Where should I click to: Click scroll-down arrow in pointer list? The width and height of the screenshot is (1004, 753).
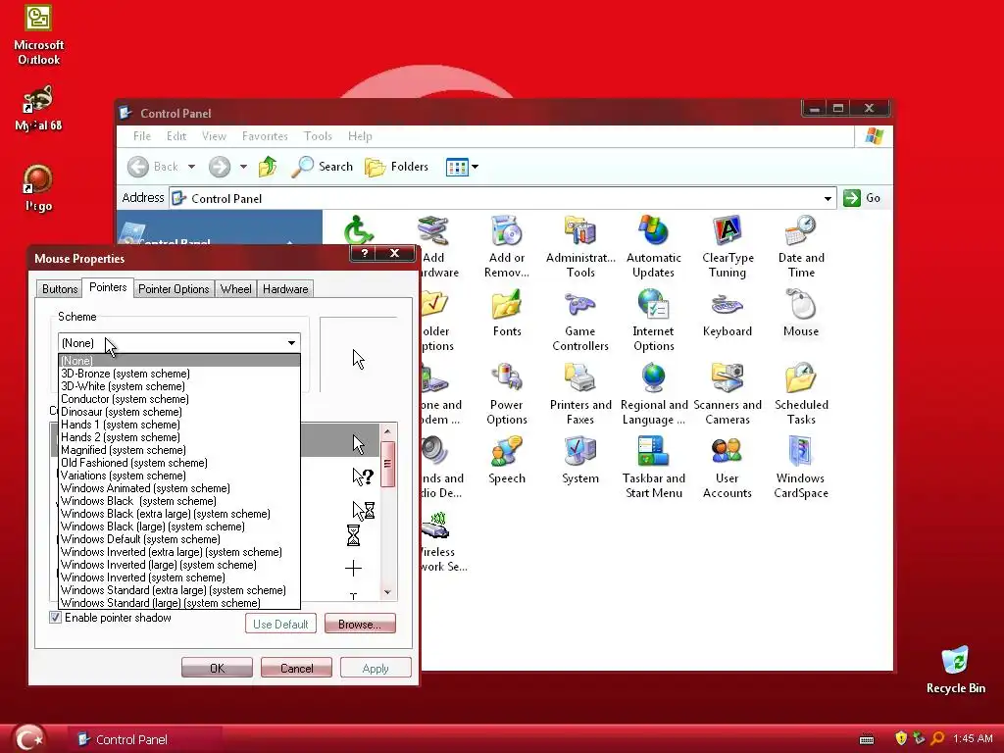click(387, 592)
